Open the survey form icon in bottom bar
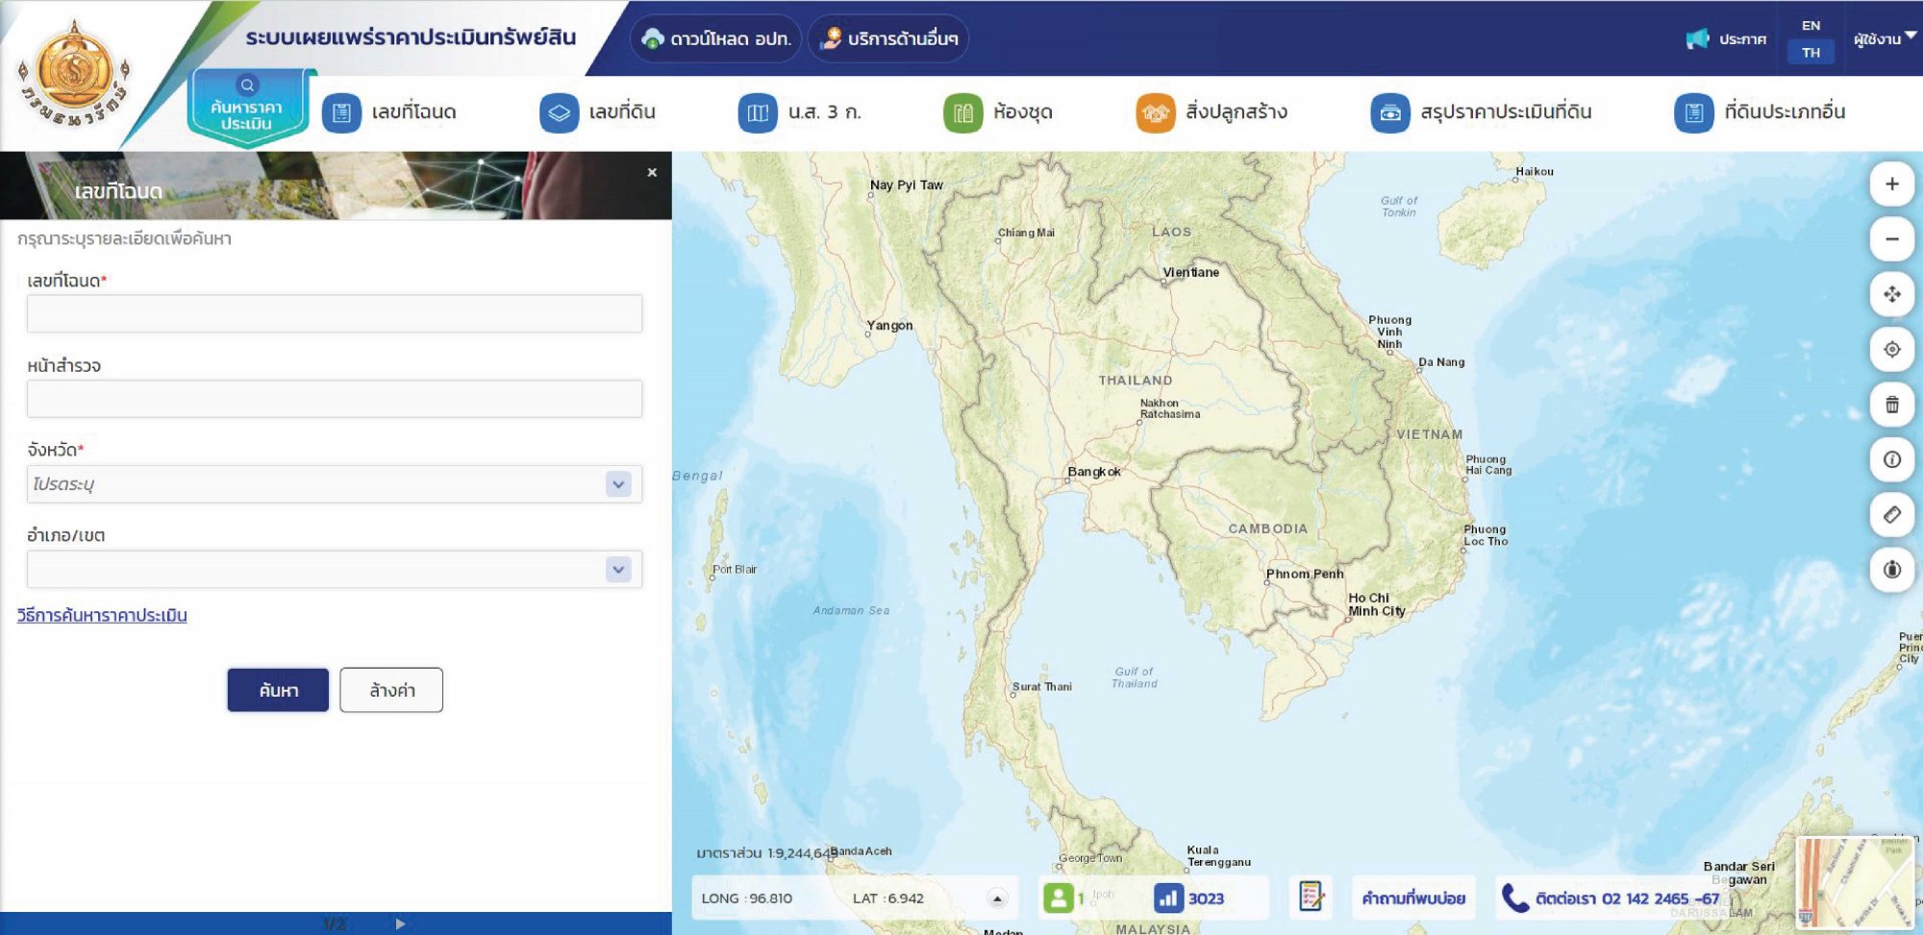 coord(1311,898)
